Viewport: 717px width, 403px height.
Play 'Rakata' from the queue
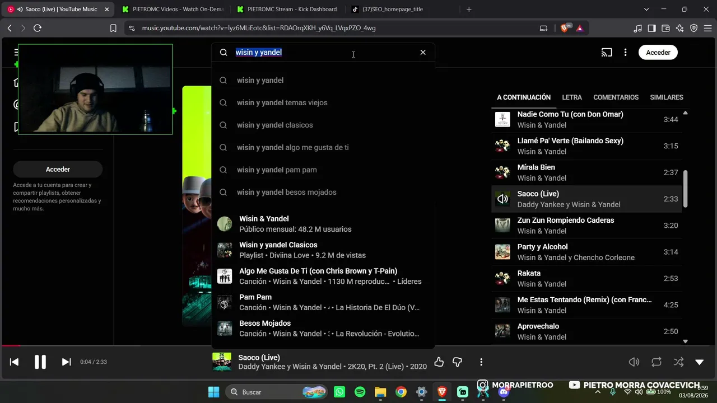pos(586,278)
